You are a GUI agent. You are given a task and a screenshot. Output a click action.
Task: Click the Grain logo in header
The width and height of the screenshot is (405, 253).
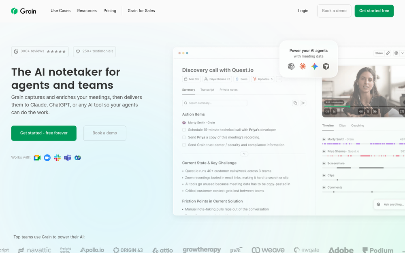tap(23, 11)
